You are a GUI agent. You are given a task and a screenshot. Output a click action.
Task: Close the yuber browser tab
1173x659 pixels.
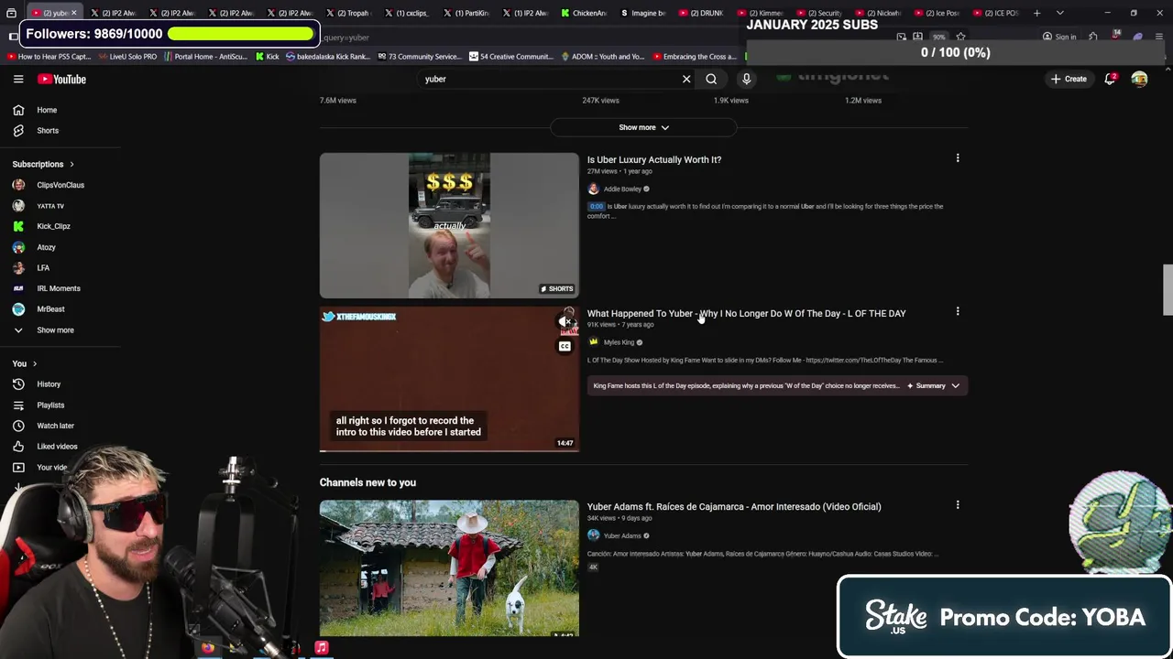(x=73, y=13)
